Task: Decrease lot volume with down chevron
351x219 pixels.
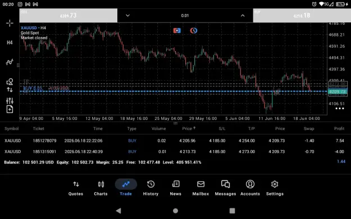Action: [x=127, y=16]
